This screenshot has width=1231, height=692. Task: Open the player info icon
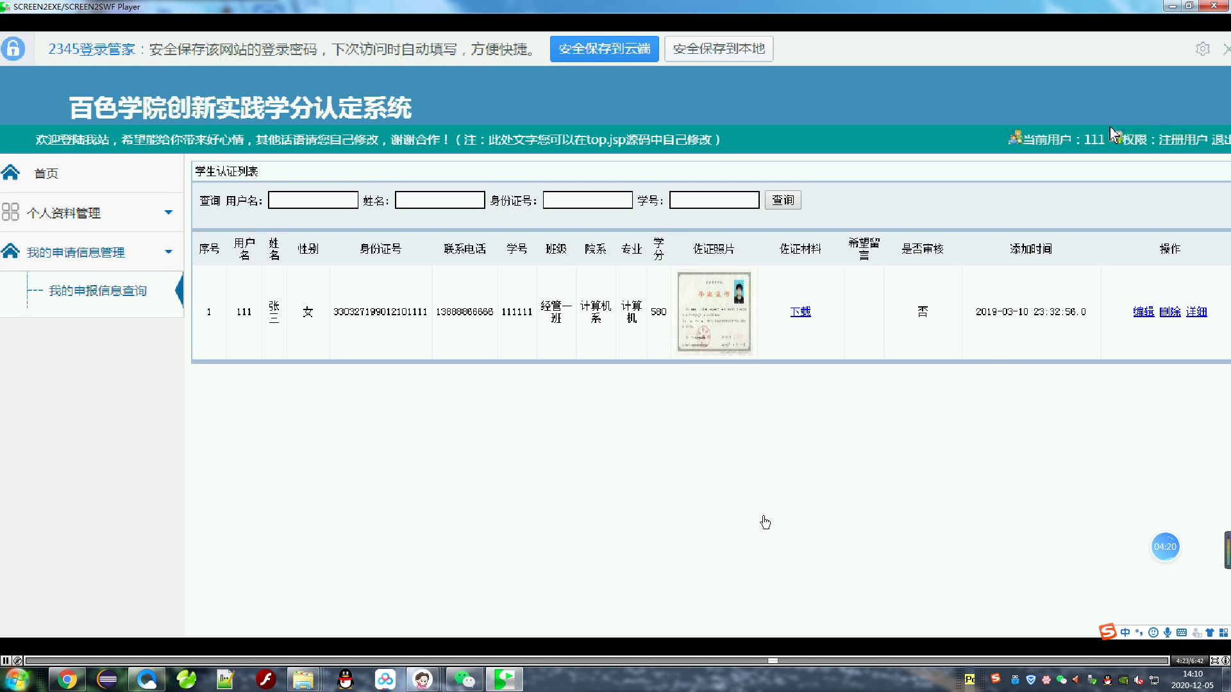click(x=1225, y=661)
